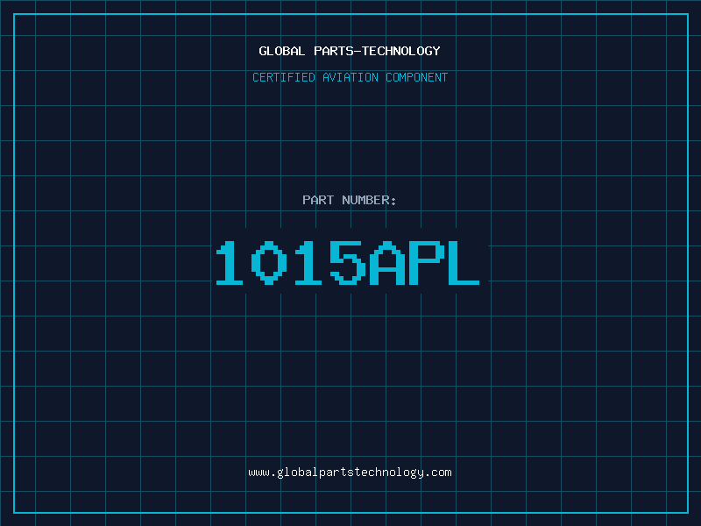Click the .com ending of the URL
Image resolution: width=701 pixels, height=526 pixels.
point(438,473)
